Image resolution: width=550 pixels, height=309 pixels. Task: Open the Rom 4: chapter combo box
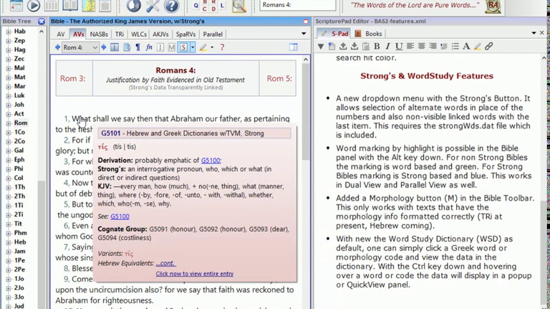tap(80, 47)
